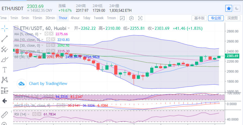
Task: Open the 基本版 basic chart view
Action: click(199, 18)
